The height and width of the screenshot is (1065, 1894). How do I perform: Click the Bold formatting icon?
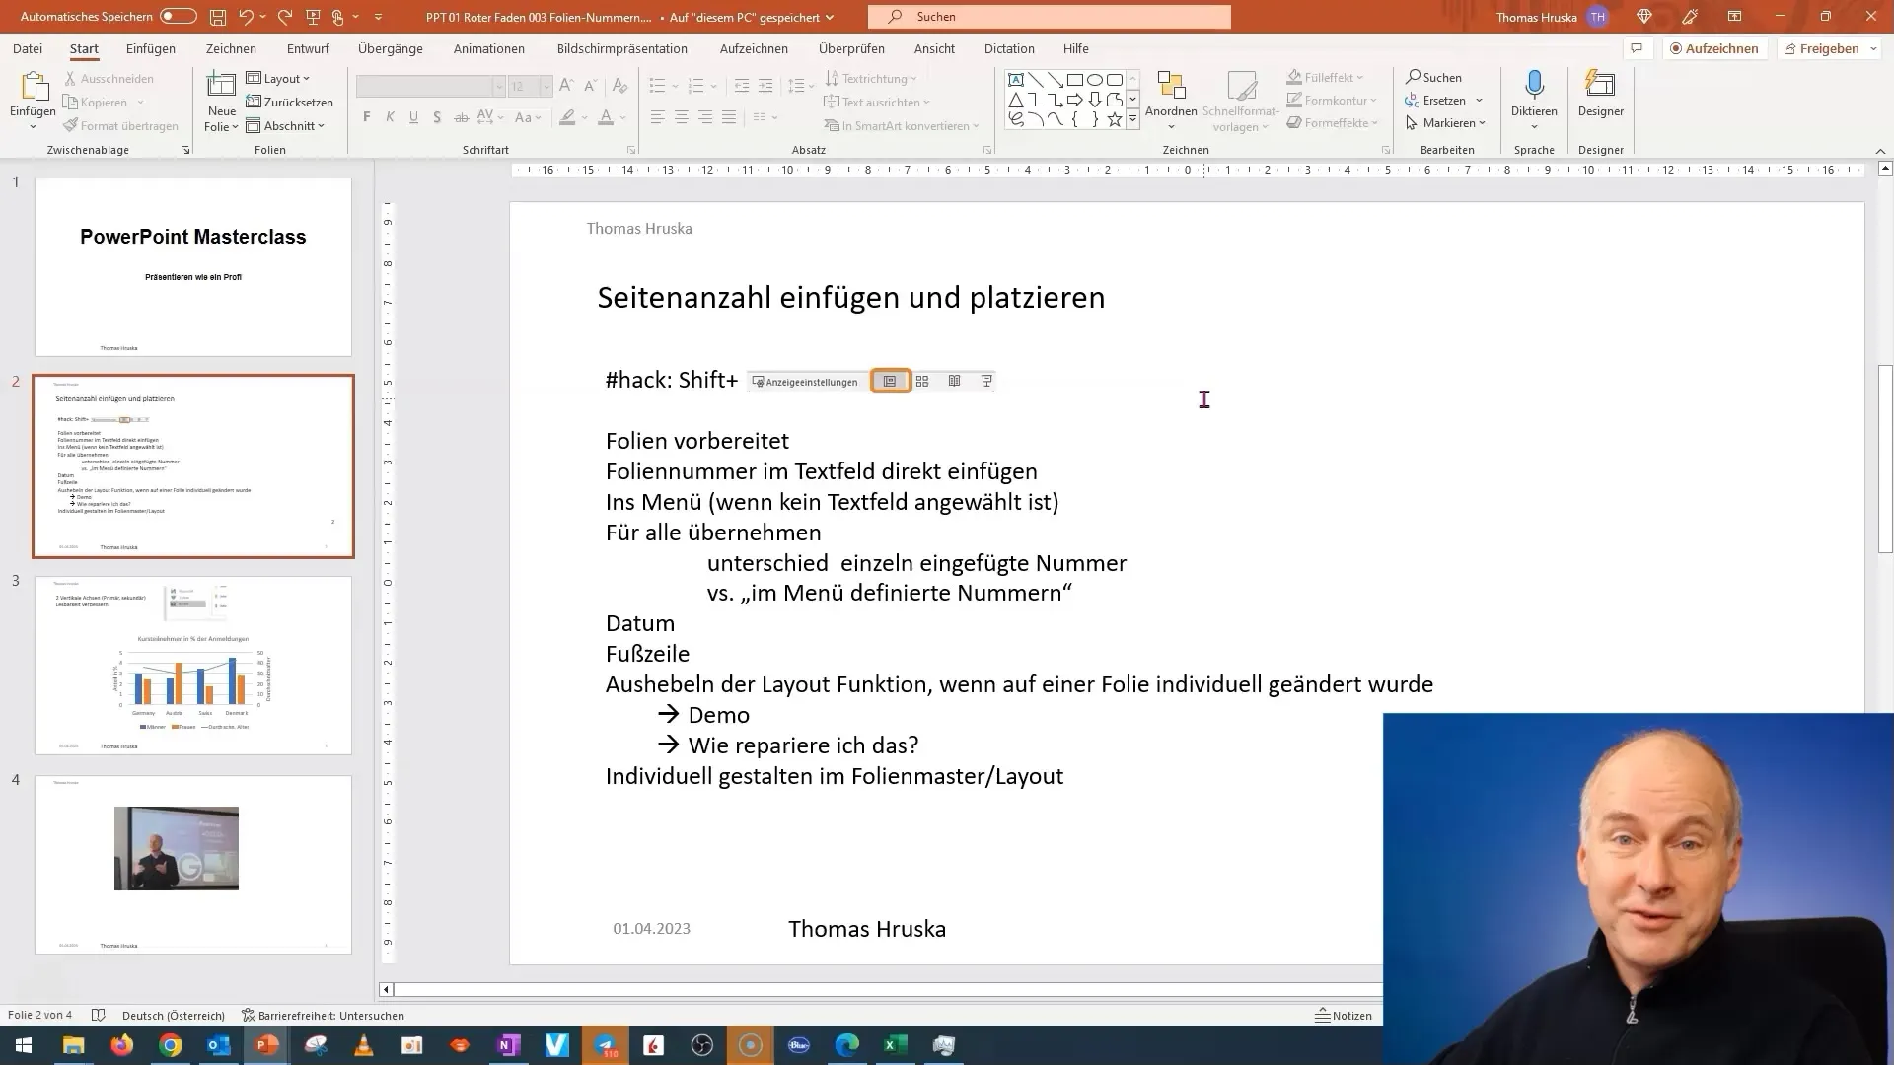[366, 118]
